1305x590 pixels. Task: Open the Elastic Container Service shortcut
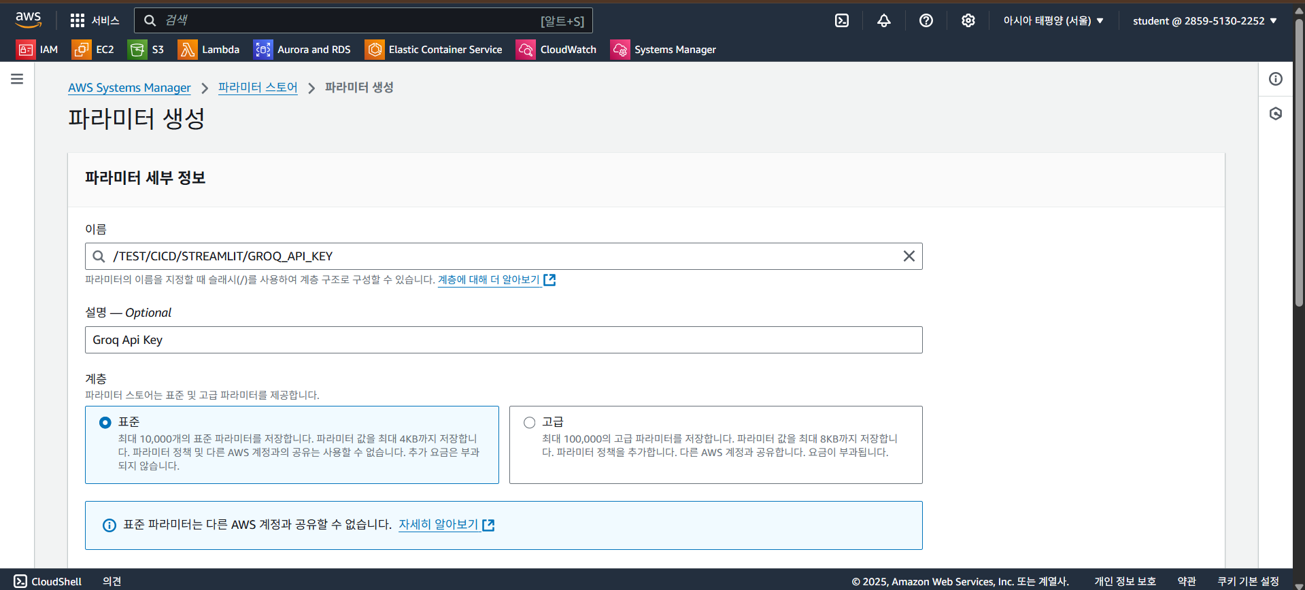434,50
